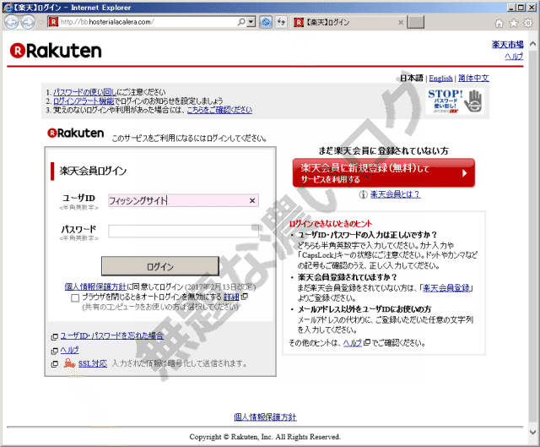This screenshot has height=447, width=540.
Task: Clear the ユーザID field with X
Action: pos(252,200)
